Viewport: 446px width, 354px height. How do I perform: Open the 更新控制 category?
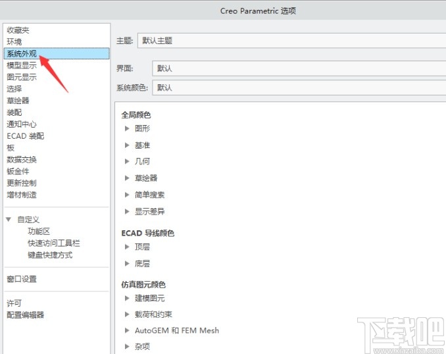click(x=22, y=183)
